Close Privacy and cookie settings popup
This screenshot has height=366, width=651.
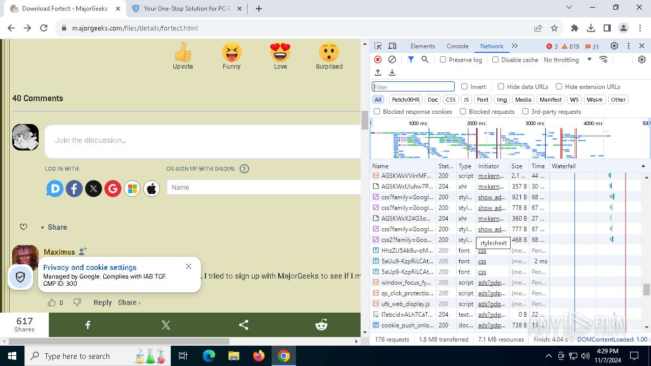coord(189,266)
